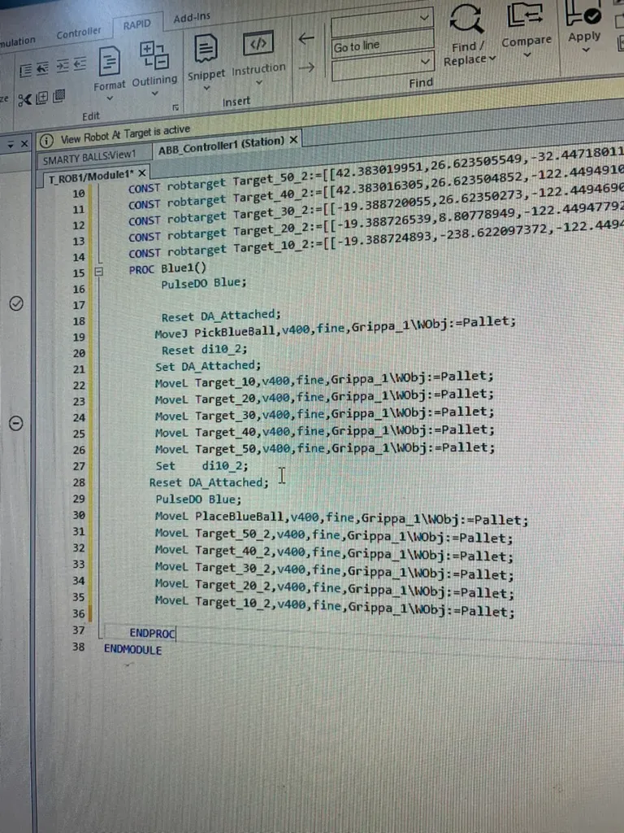Close the left side panel
This screenshot has width=624, height=833.
click(x=24, y=143)
